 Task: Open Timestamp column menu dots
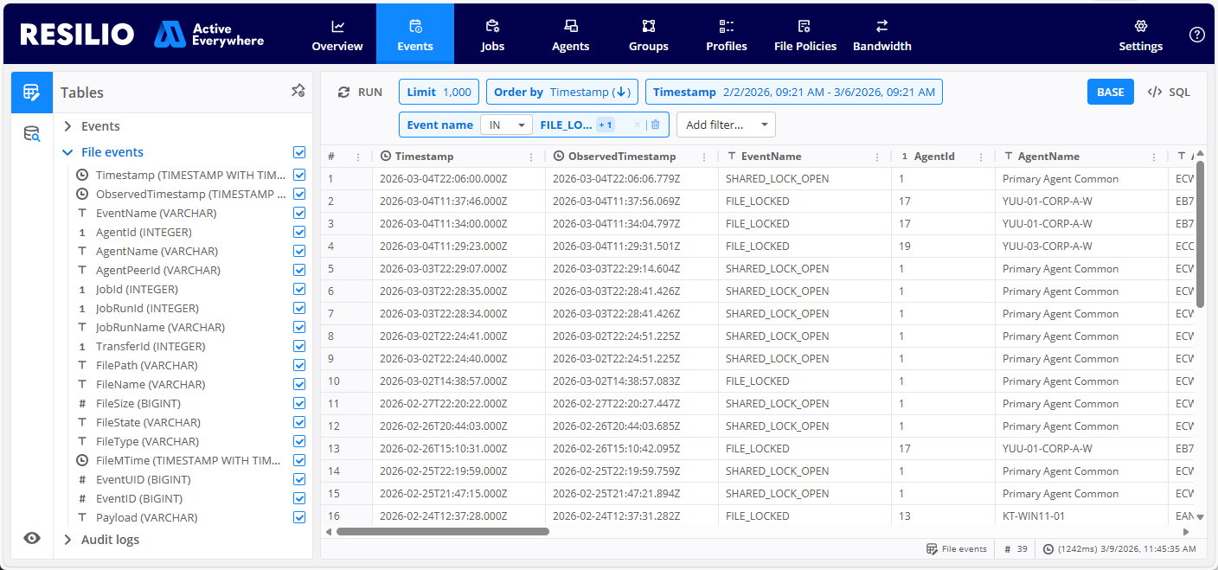point(531,157)
